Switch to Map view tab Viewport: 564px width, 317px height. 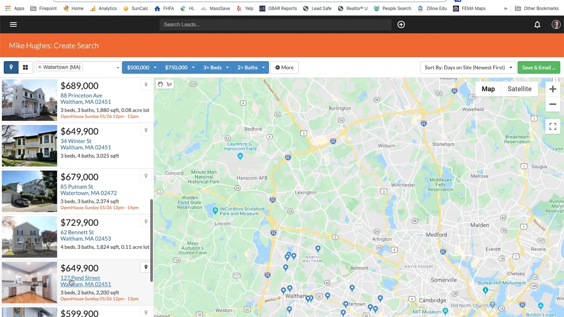pyautogui.click(x=488, y=89)
